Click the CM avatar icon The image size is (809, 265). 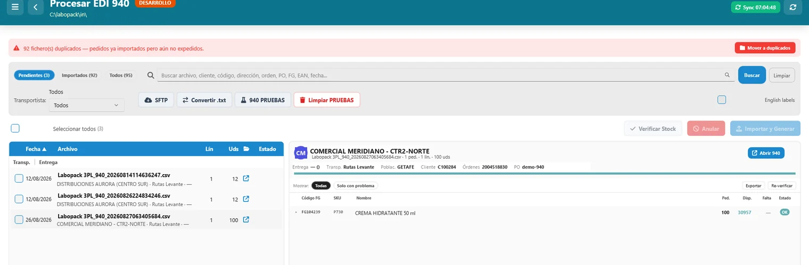tap(301, 153)
